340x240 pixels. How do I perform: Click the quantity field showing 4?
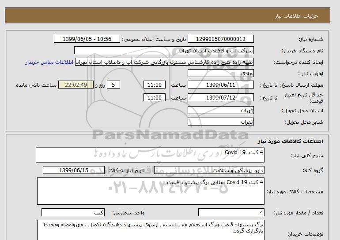point(231,213)
